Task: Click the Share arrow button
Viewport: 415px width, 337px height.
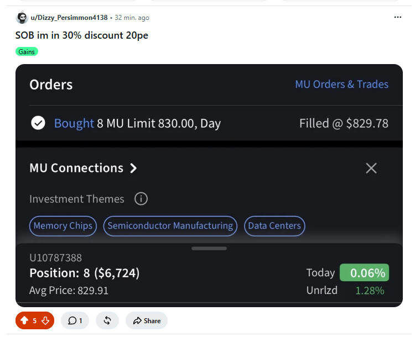Action: (x=147, y=320)
